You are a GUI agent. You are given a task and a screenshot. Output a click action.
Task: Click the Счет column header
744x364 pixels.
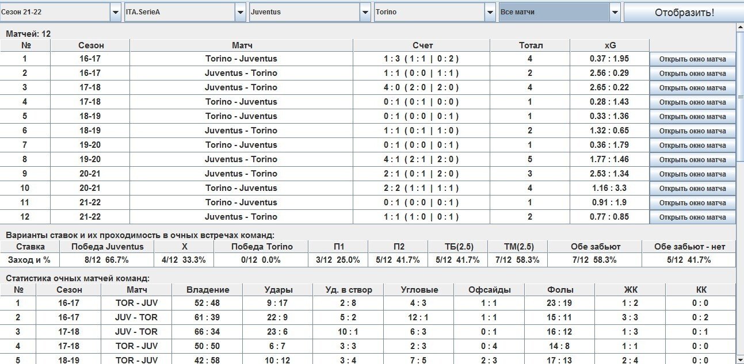(x=422, y=45)
